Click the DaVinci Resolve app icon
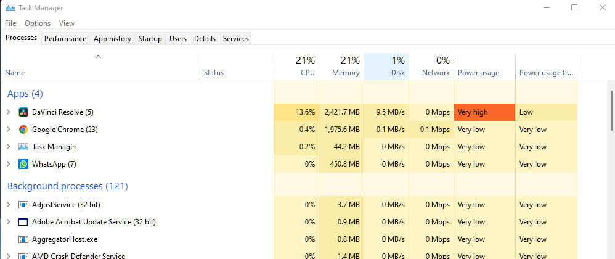 [x=23, y=112]
